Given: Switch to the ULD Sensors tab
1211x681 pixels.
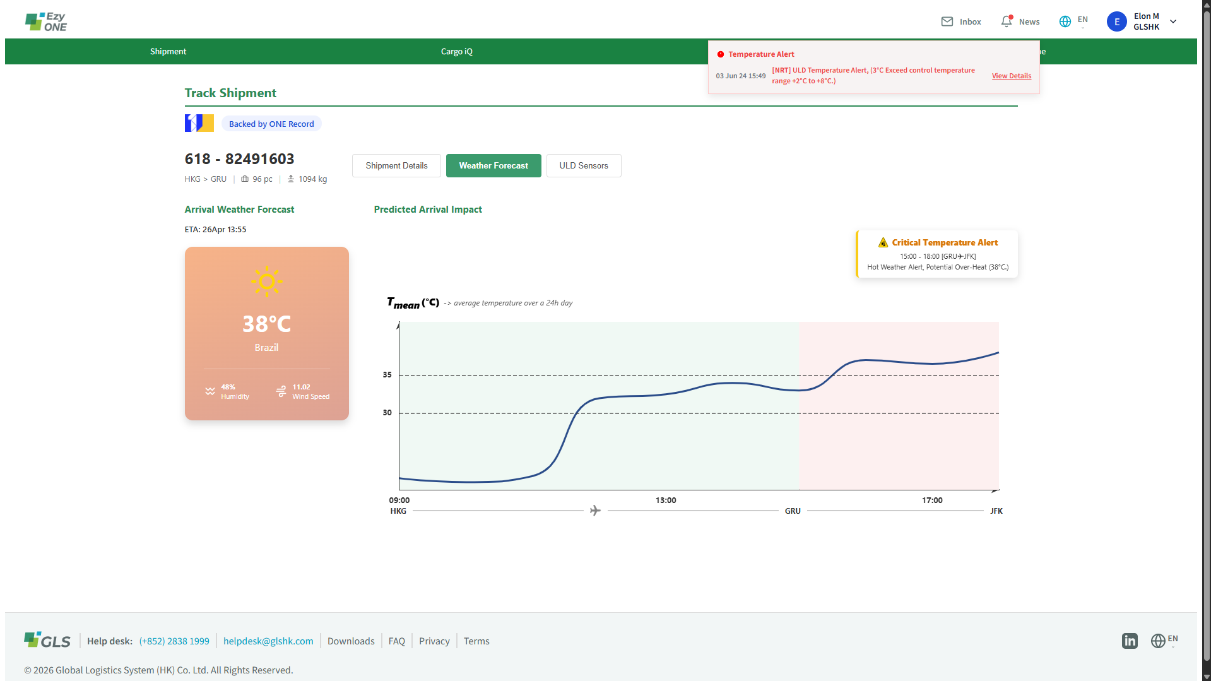Looking at the screenshot, I should tap(584, 165).
